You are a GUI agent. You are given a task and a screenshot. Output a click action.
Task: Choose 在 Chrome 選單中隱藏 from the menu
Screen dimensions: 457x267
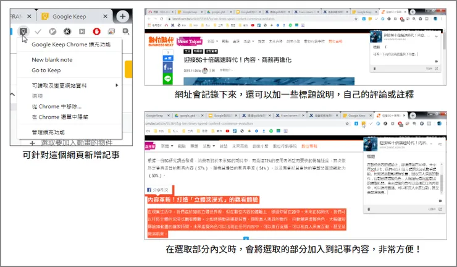[x=60, y=117]
